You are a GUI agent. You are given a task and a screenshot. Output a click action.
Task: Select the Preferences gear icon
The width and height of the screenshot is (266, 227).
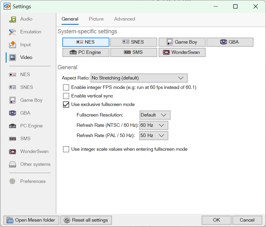point(13,181)
